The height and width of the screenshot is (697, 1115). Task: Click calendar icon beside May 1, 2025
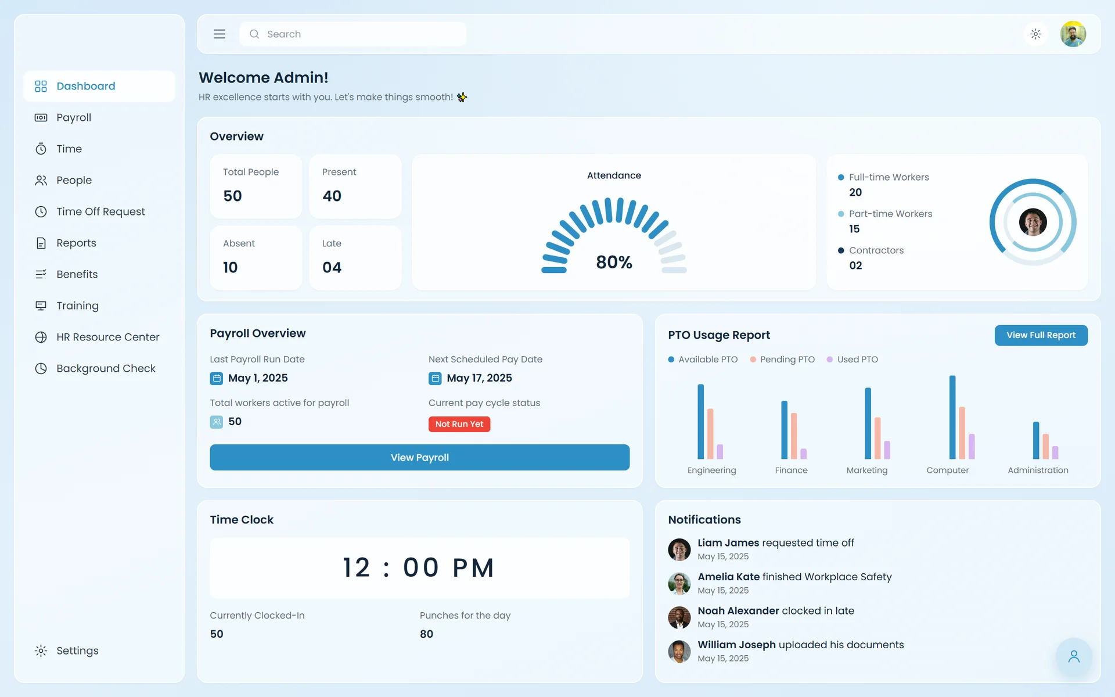click(x=217, y=378)
